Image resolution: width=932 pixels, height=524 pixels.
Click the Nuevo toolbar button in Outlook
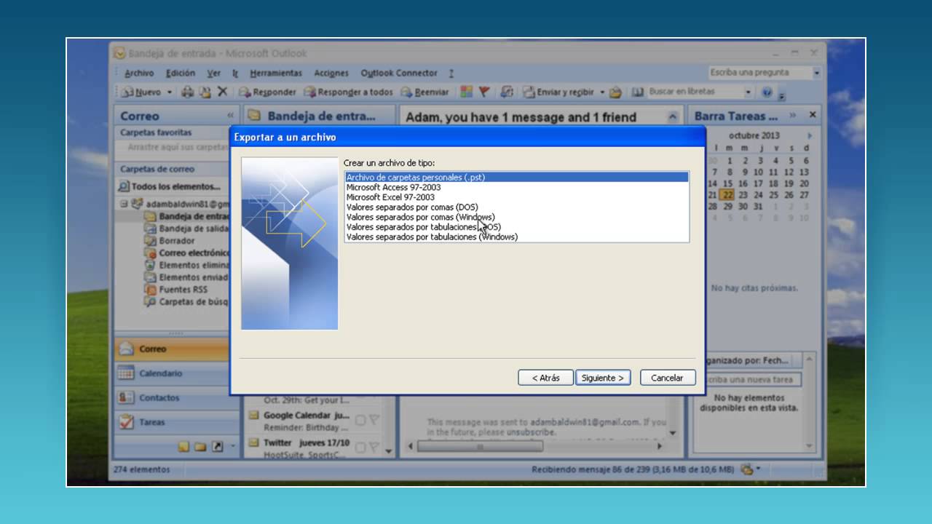[141, 92]
